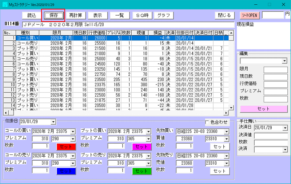This screenshot has width=291, height=184.
Task: Open the 売値 23310 dropdown
Action: click(227, 163)
